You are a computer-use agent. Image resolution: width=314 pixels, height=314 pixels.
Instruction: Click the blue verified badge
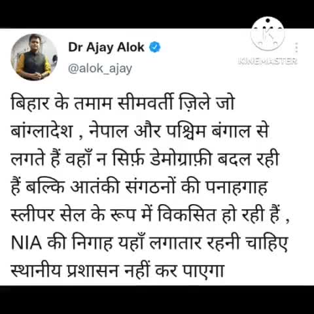tap(155, 47)
